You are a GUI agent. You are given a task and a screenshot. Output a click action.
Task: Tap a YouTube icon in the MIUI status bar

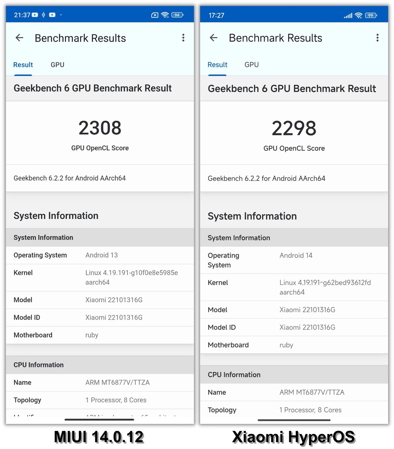[x=35, y=14]
